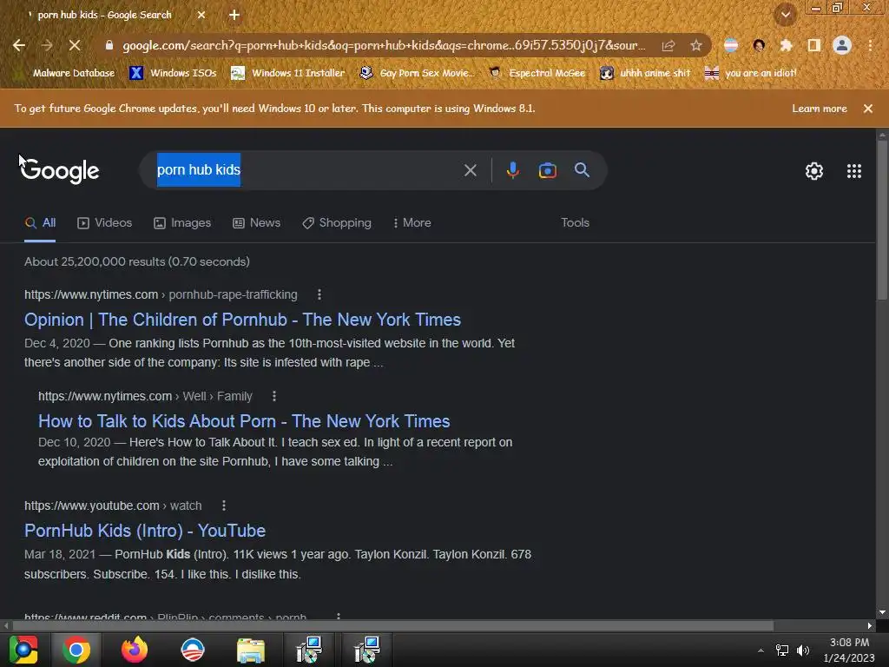This screenshot has height=667, width=889.
Task: Switch to the Shopping tab
Action: [x=337, y=223]
